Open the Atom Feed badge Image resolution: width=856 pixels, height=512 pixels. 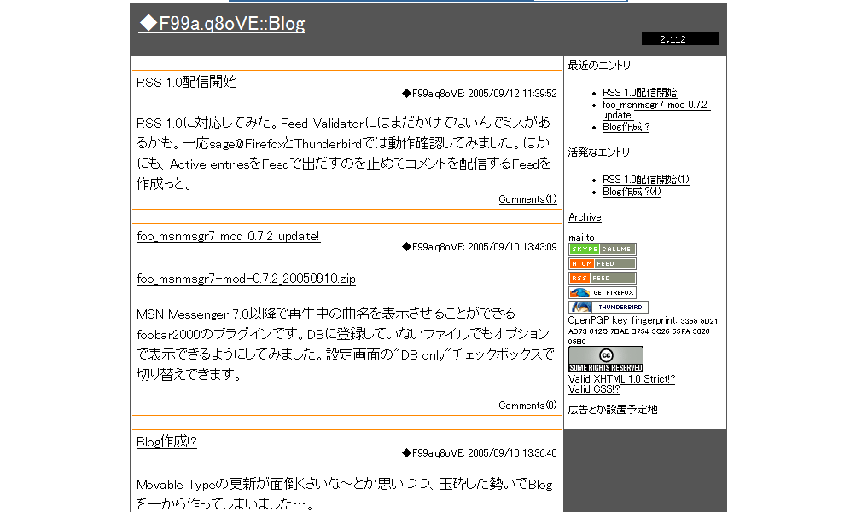tap(602, 264)
